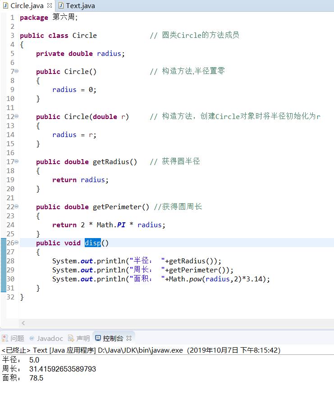Screen dimensions: 334x395
Task: Click the 'package' keyword on line 1
Action: (x=34, y=18)
